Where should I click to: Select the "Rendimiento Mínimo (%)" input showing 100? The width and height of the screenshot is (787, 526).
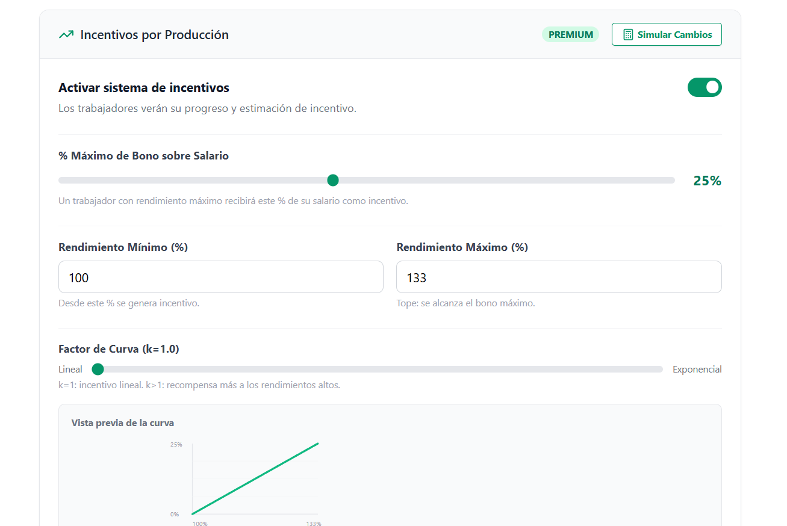pyautogui.click(x=220, y=277)
